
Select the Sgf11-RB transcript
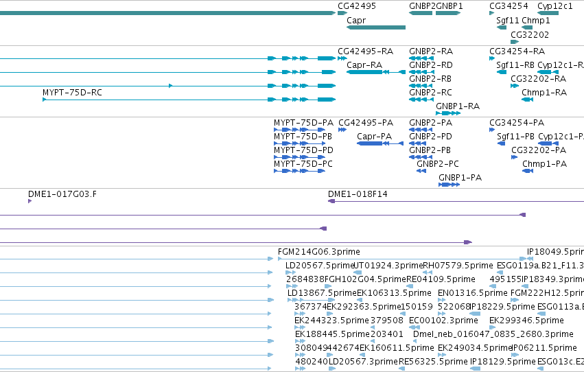502,72
